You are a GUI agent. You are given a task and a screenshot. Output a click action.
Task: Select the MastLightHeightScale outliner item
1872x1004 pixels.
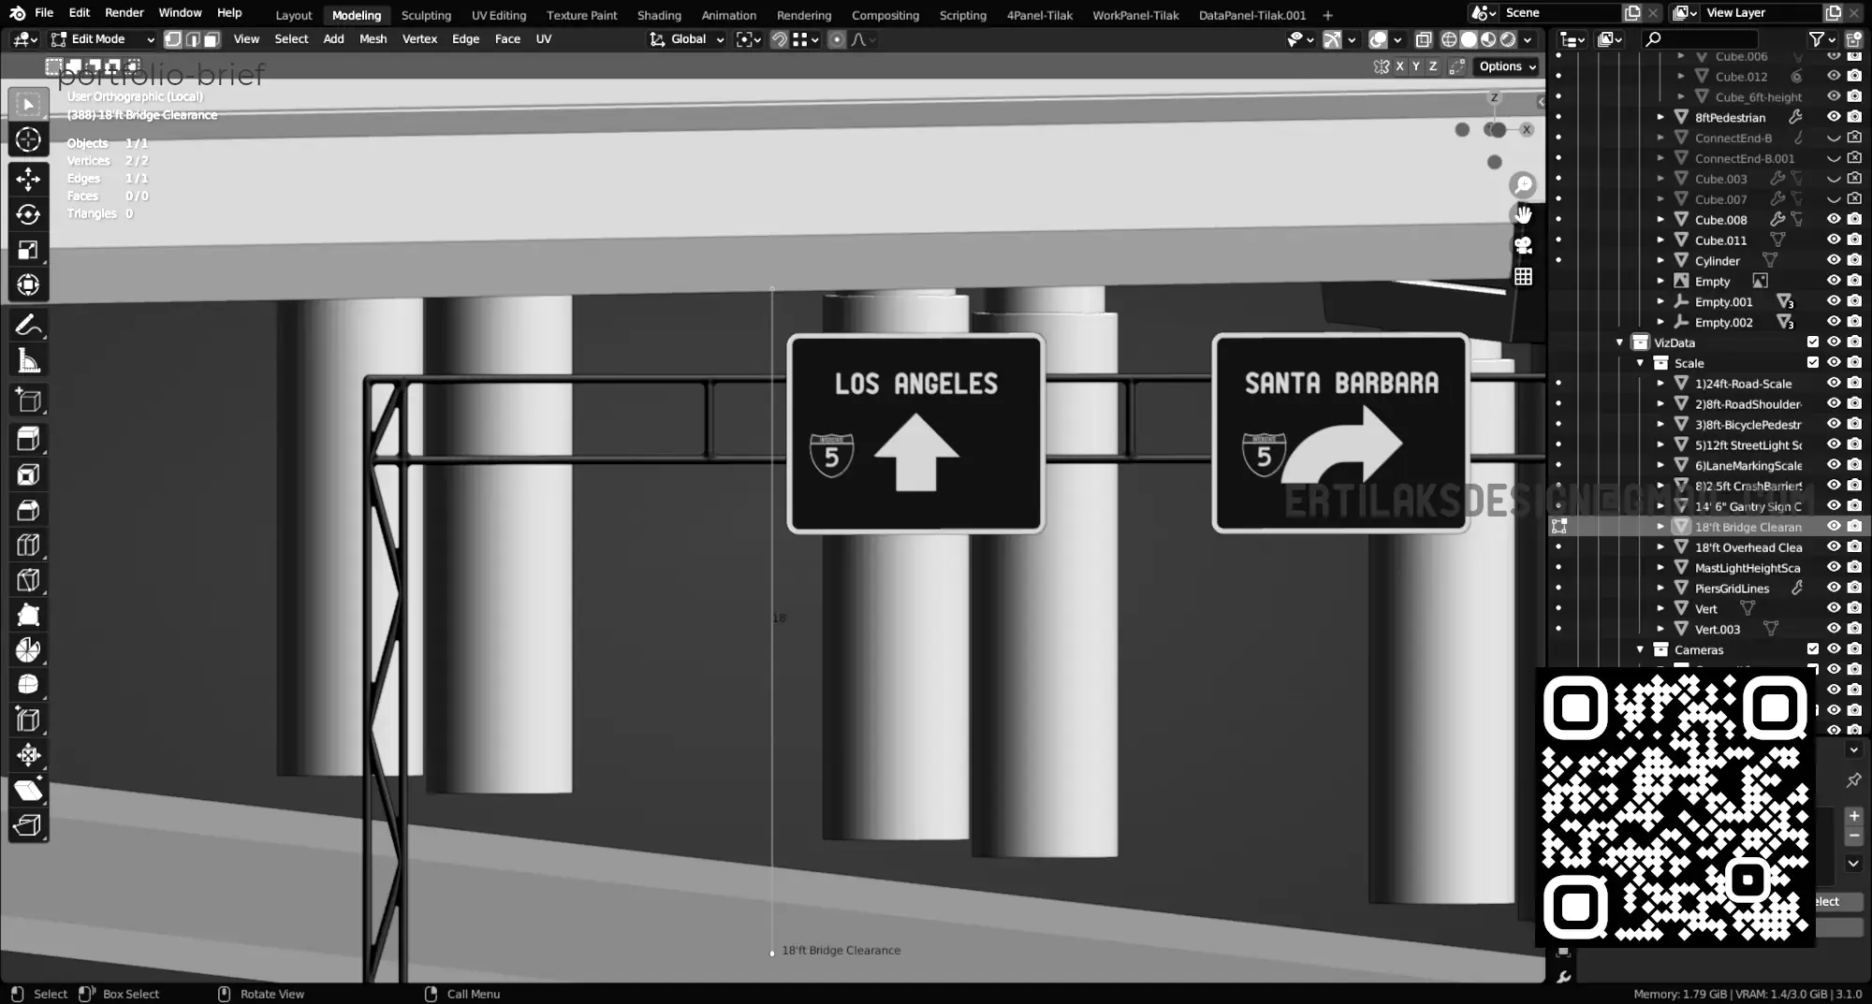click(1747, 568)
